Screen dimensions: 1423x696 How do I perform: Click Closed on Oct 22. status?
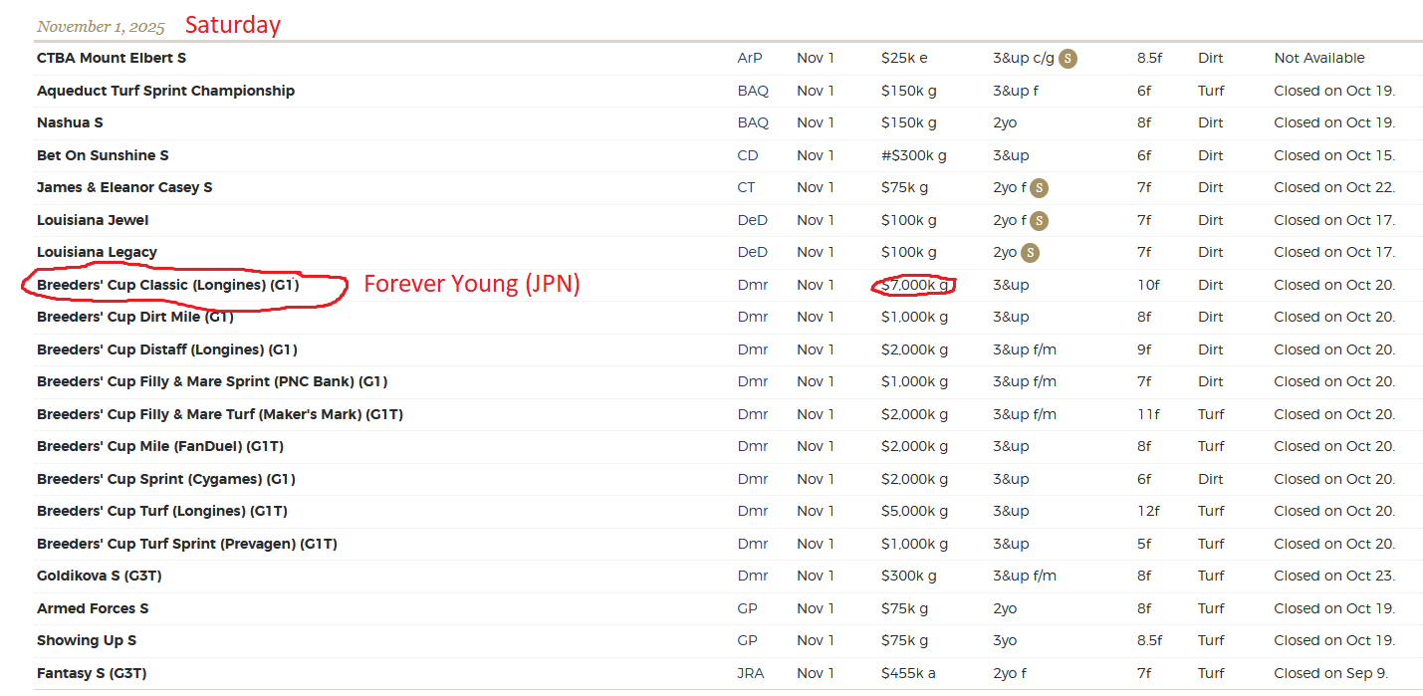click(1335, 187)
